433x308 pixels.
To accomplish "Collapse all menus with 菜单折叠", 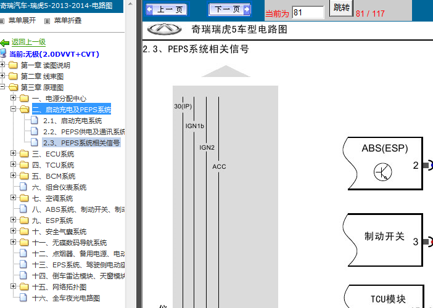I will point(68,21).
